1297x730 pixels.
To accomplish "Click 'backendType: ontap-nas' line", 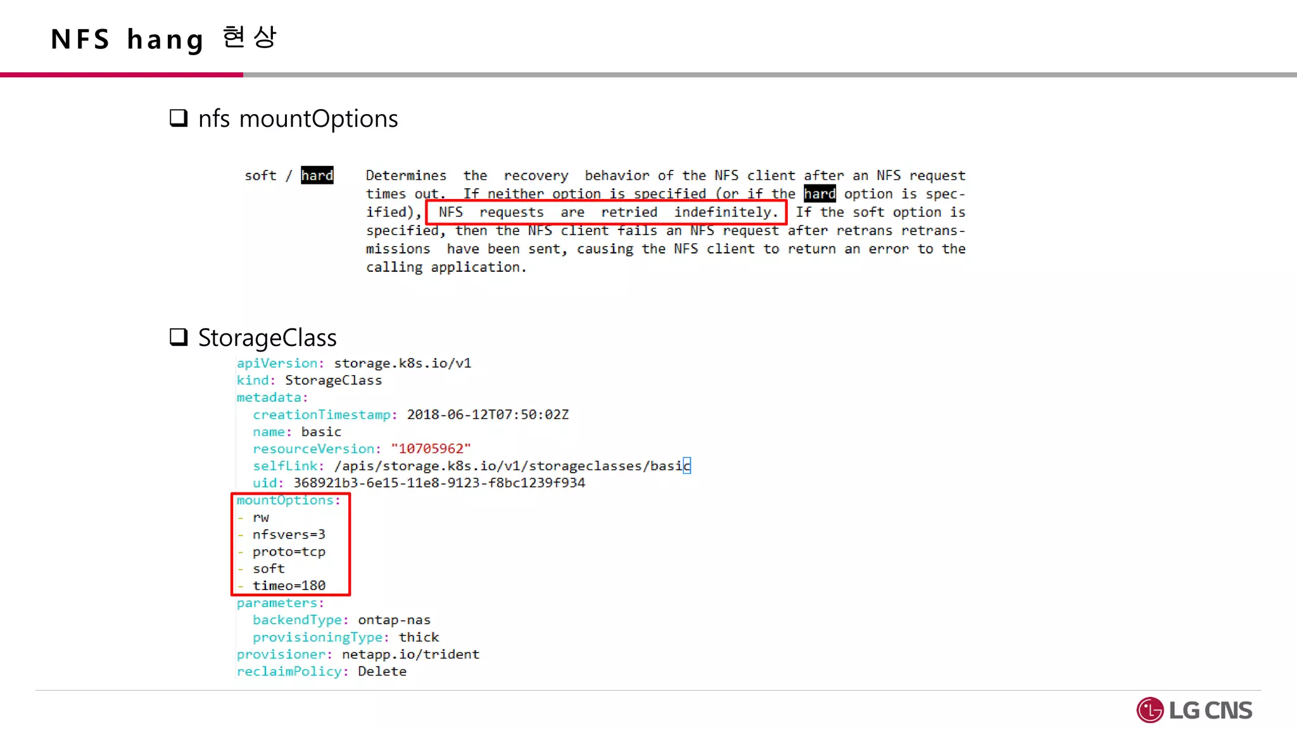I will (341, 620).
